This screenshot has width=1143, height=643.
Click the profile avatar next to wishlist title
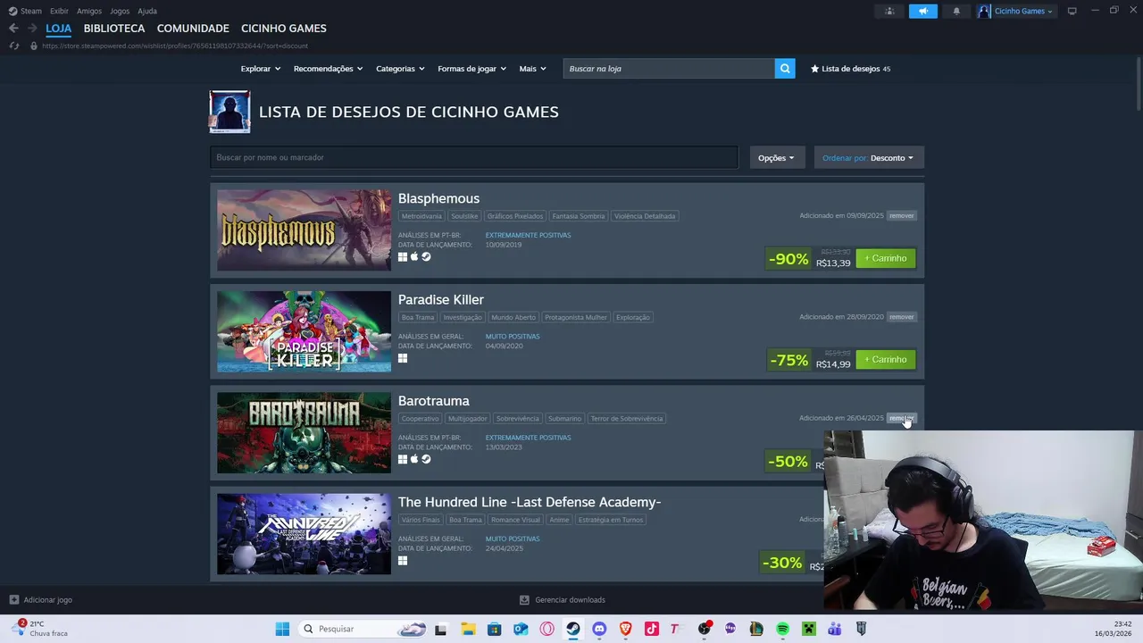click(x=229, y=112)
